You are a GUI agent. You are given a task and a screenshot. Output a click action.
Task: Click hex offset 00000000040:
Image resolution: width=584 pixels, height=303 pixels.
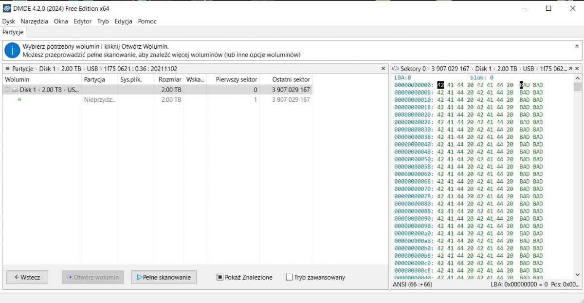tap(414, 145)
